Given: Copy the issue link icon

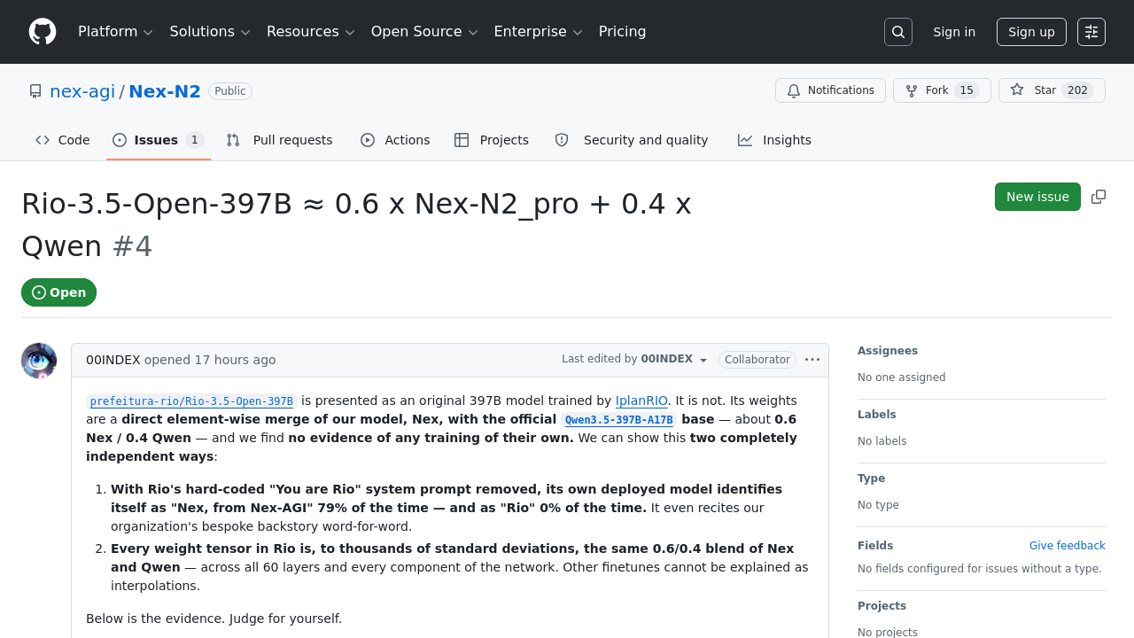Looking at the screenshot, I should pos(1099,197).
